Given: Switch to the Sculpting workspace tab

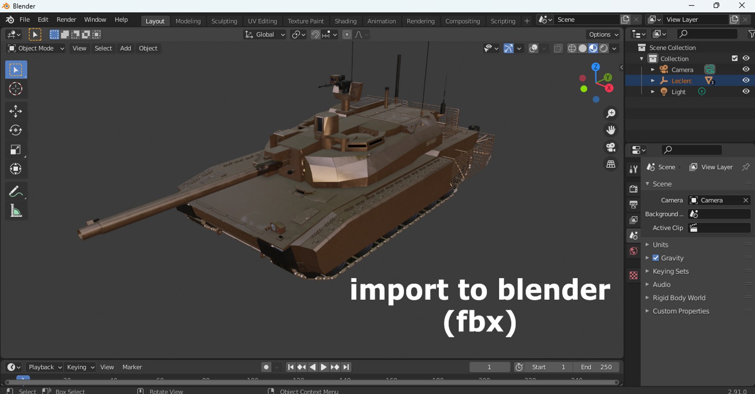Looking at the screenshot, I should tap(224, 21).
